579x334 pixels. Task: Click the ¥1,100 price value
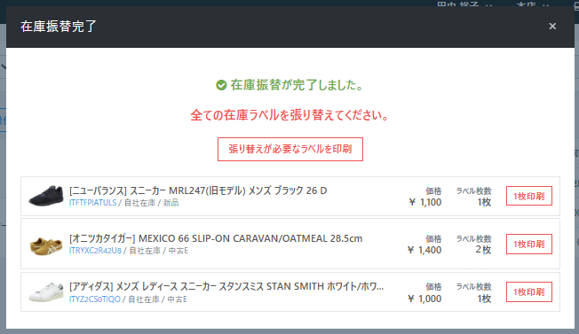tap(425, 202)
